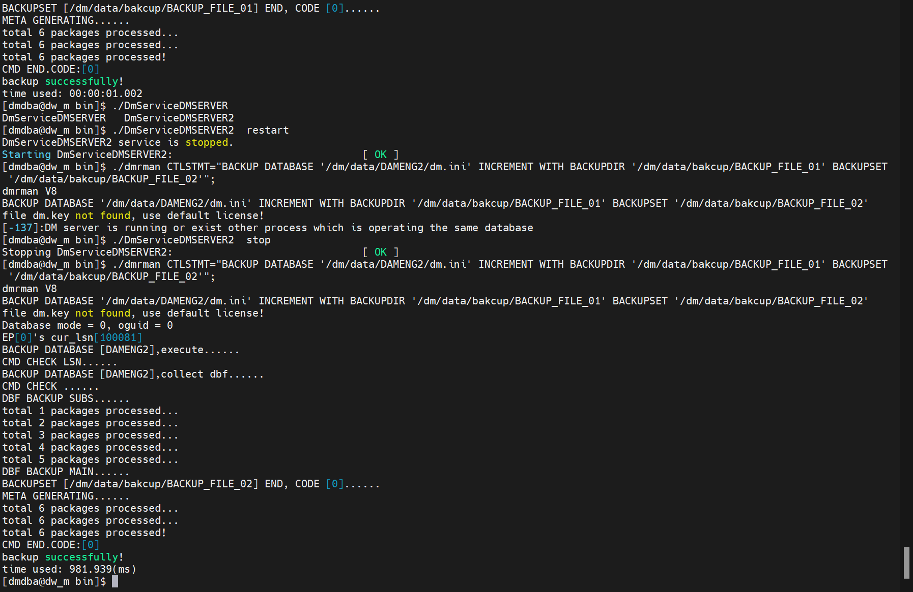Screen dimensions: 913x592
Task: Click the text 'time used: 981.939(ms)'
Action: tap(69, 569)
